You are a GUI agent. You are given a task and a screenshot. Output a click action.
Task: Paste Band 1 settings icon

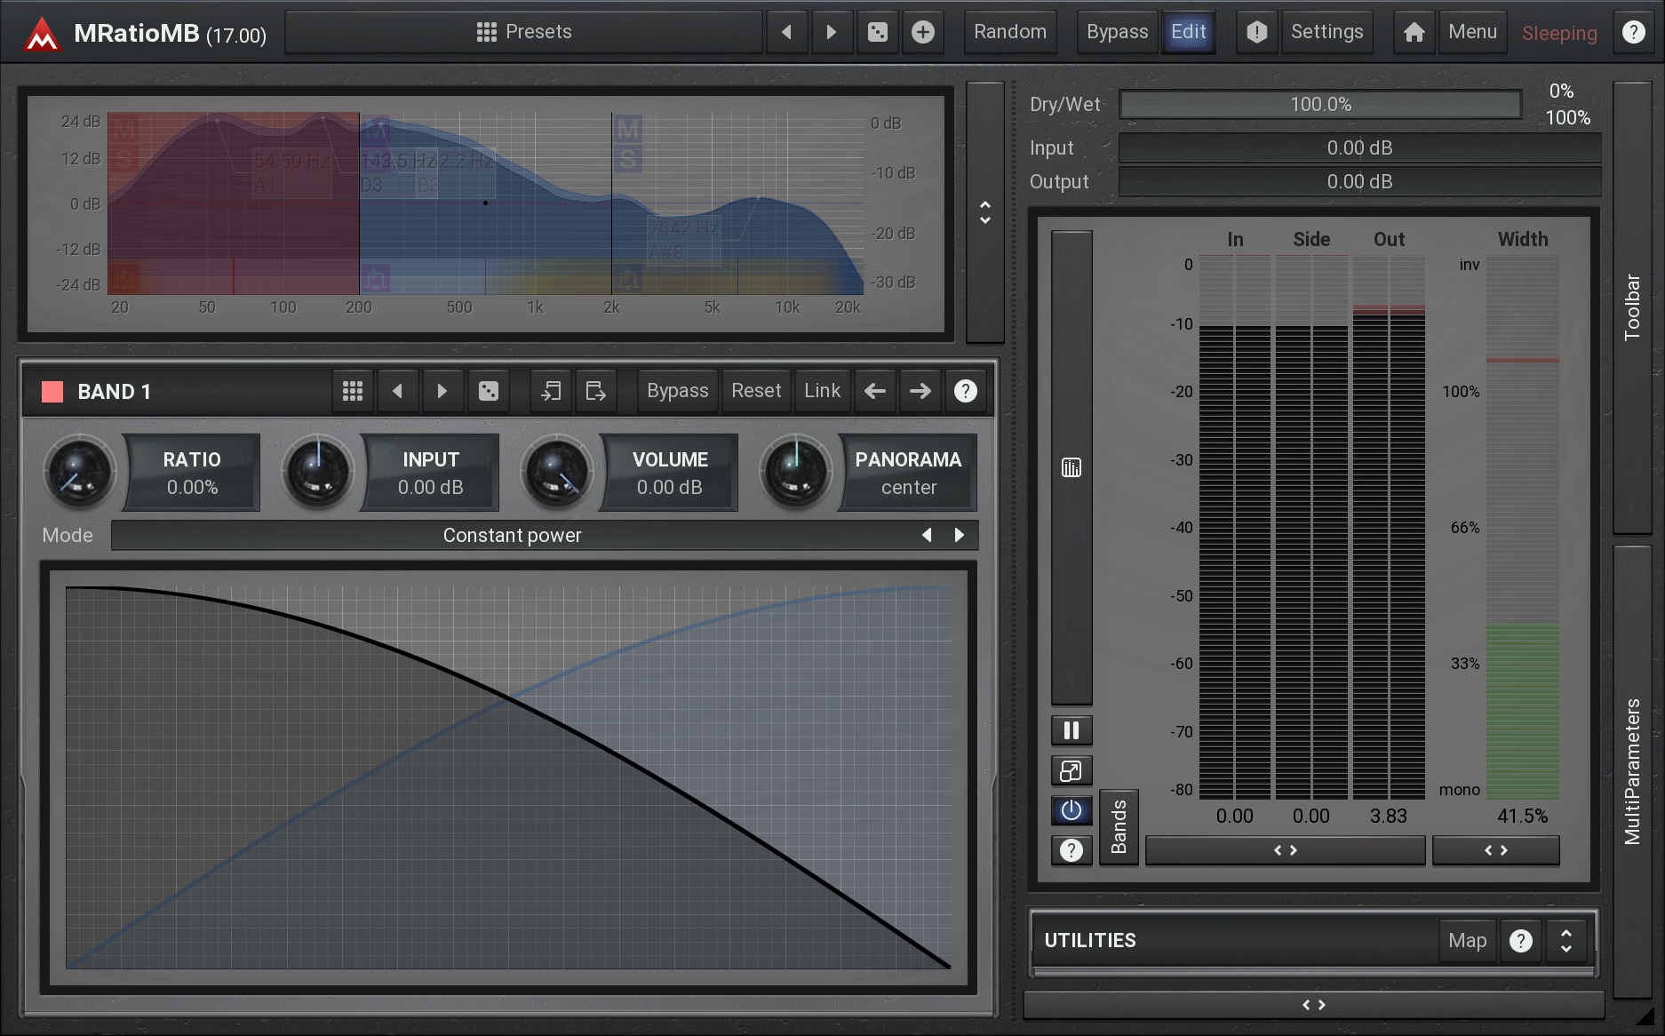595,391
